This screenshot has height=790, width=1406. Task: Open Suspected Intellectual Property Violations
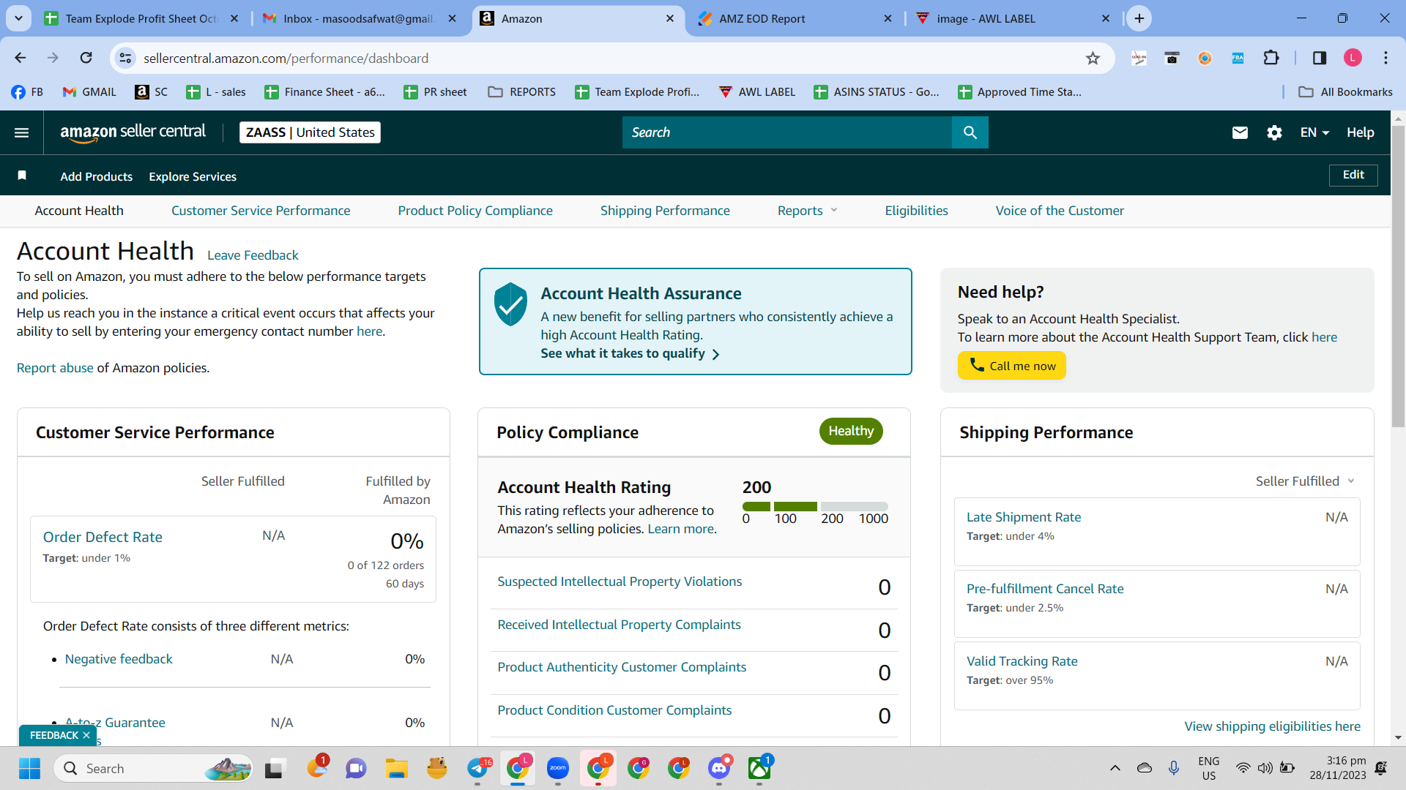coord(620,582)
